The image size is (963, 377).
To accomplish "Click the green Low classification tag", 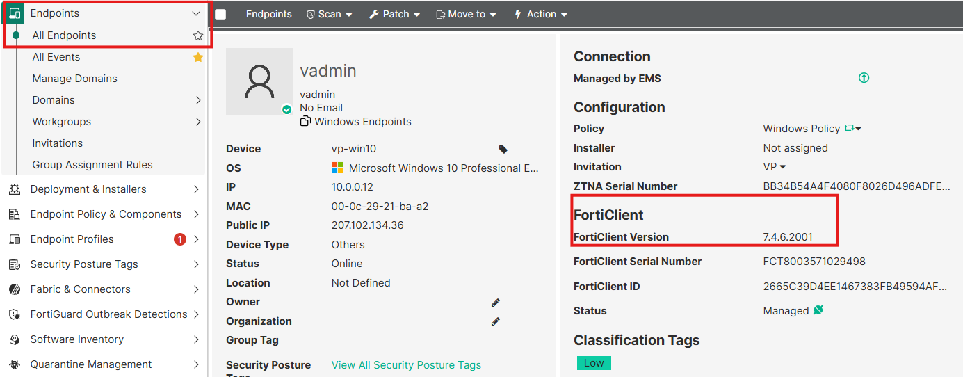I will coord(594,363).
